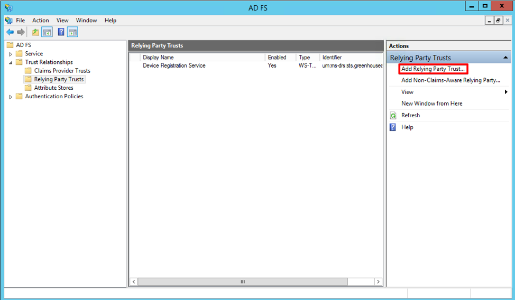Image resolution: width=515 pixels, height=300 pixels.
Task: Open the File menu
Action: 20,21
